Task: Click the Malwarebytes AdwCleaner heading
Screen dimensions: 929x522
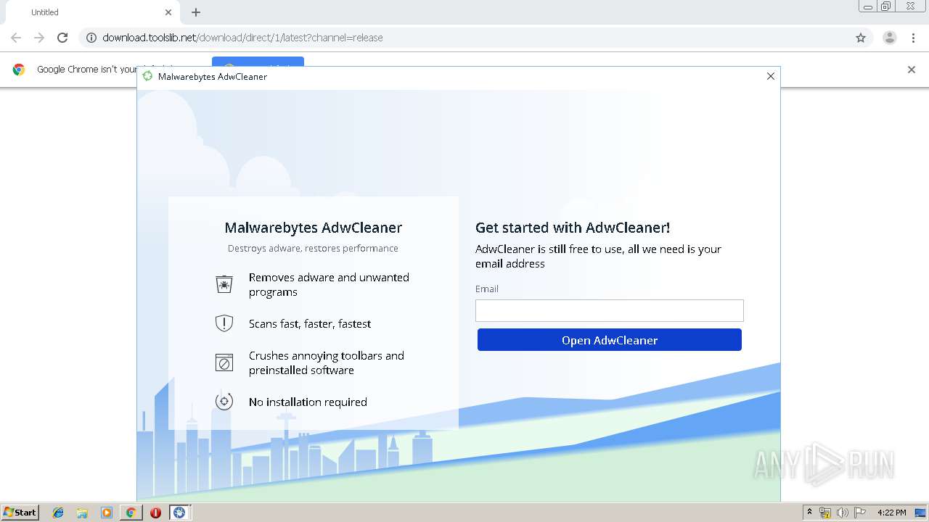Action: click(313, 228)
